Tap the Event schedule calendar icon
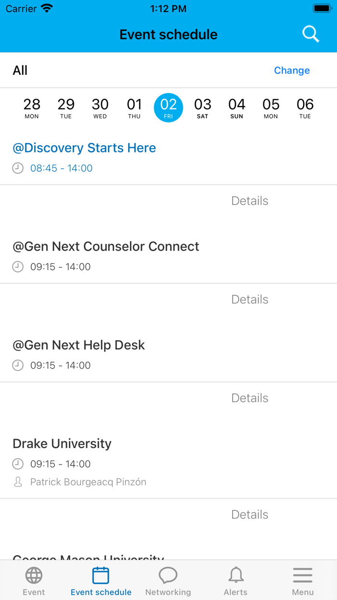 pos(101,574)
